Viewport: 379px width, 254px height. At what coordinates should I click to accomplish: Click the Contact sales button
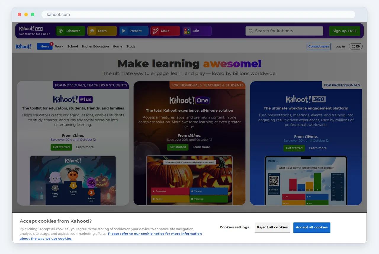(319, 46)
